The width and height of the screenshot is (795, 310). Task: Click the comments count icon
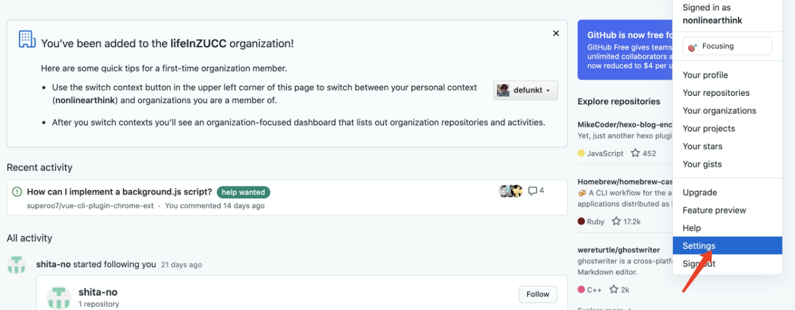(x=532, y=191)
